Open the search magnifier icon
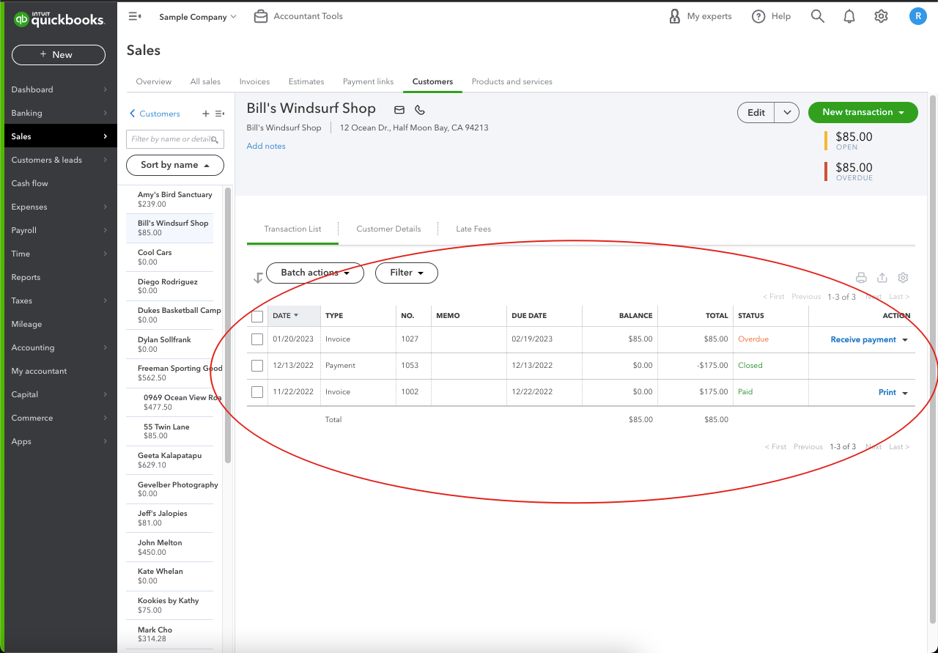The image size is (938, 653). click(818, 16)
